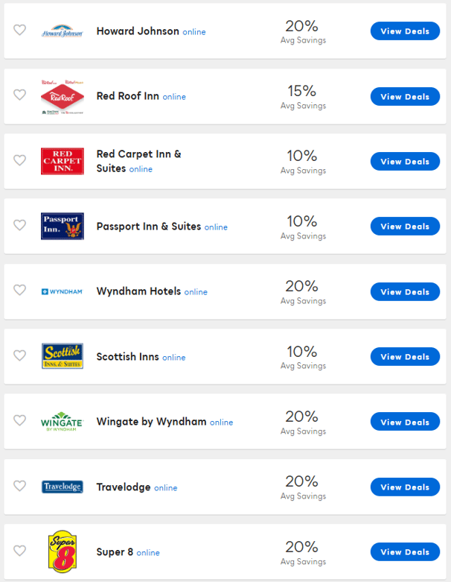Click the Super 8 logo
Image resolution: width=451 pixels, height=582 pixels.
click(63, 552)
